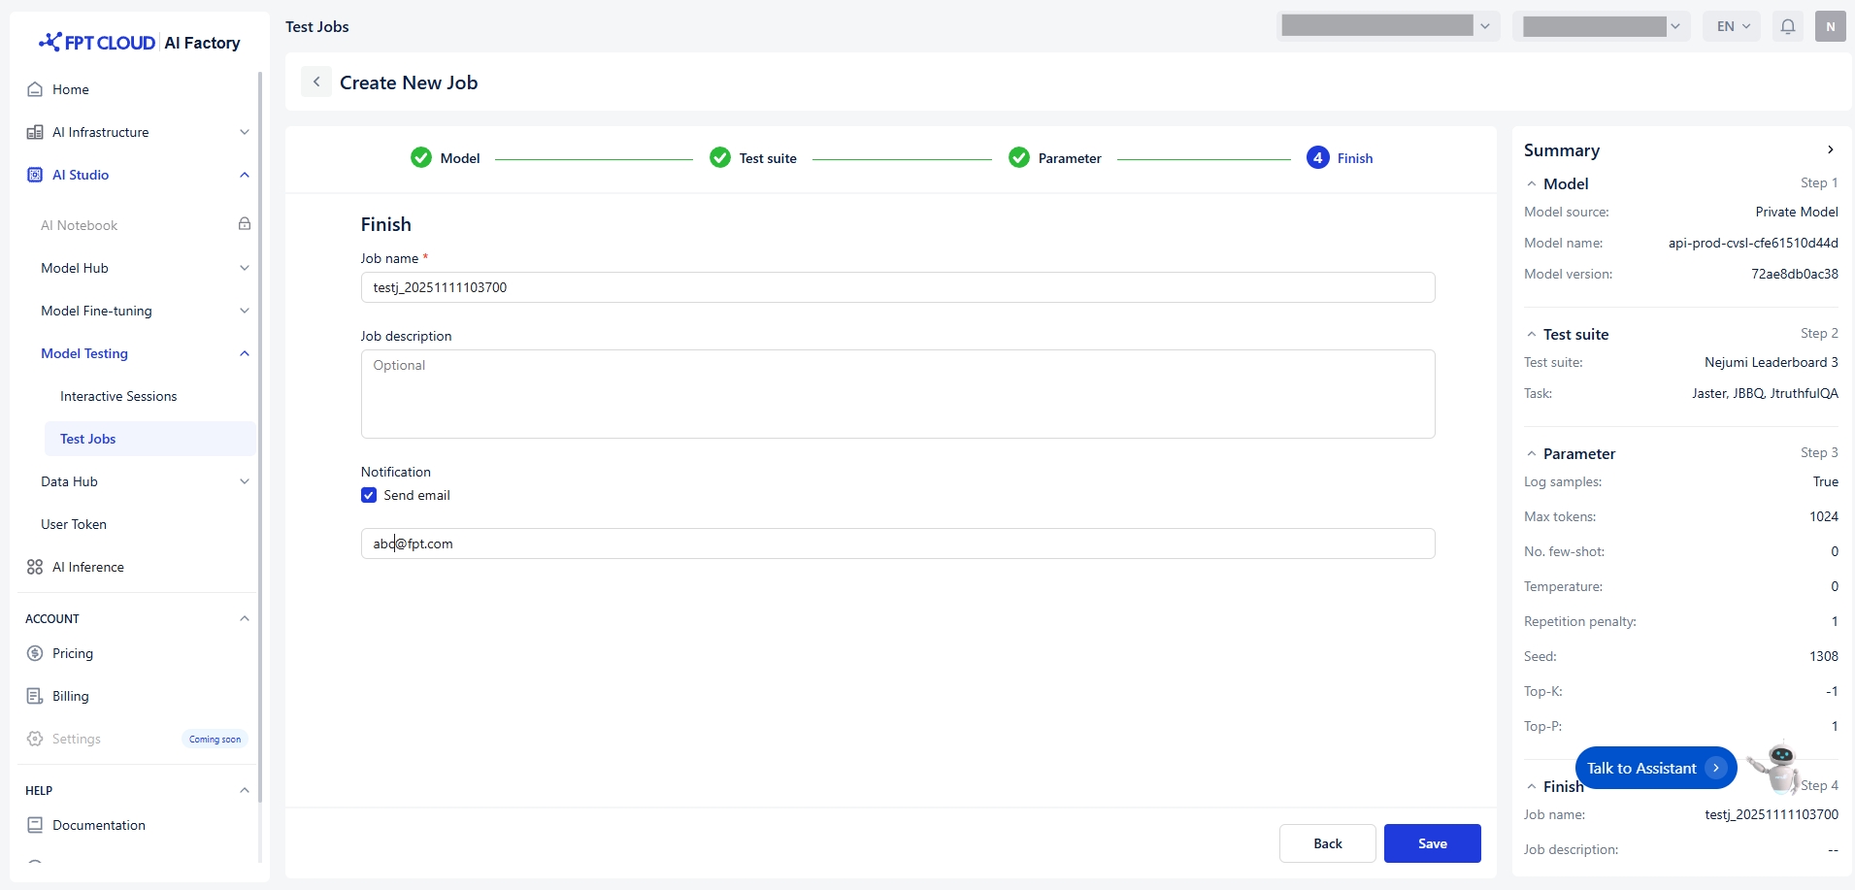Viewport: 1855px width, 890px height.
Task: Open the user avatar menu
Action: click(x=1830, y=26)
